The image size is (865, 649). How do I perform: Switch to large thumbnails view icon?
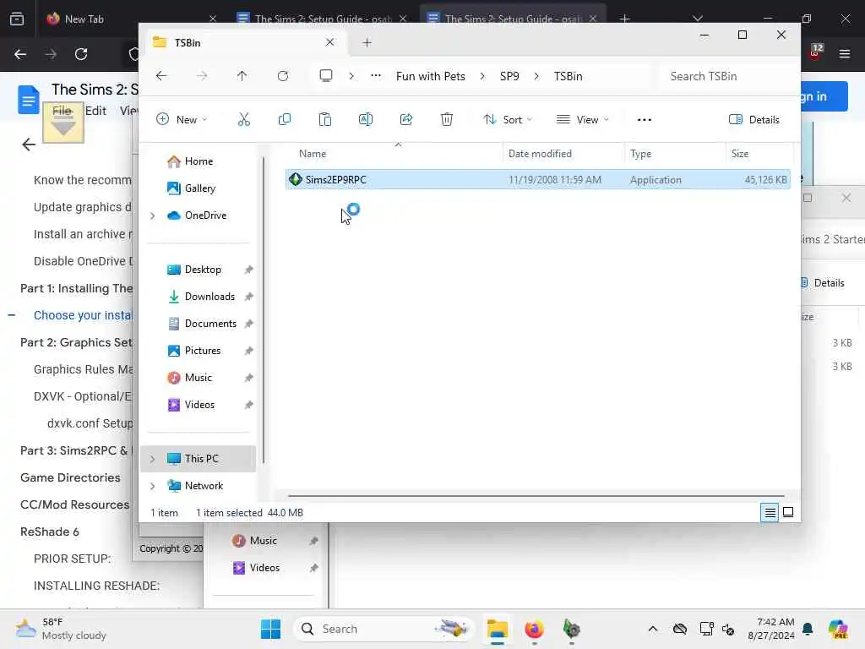tap(788, 513)
